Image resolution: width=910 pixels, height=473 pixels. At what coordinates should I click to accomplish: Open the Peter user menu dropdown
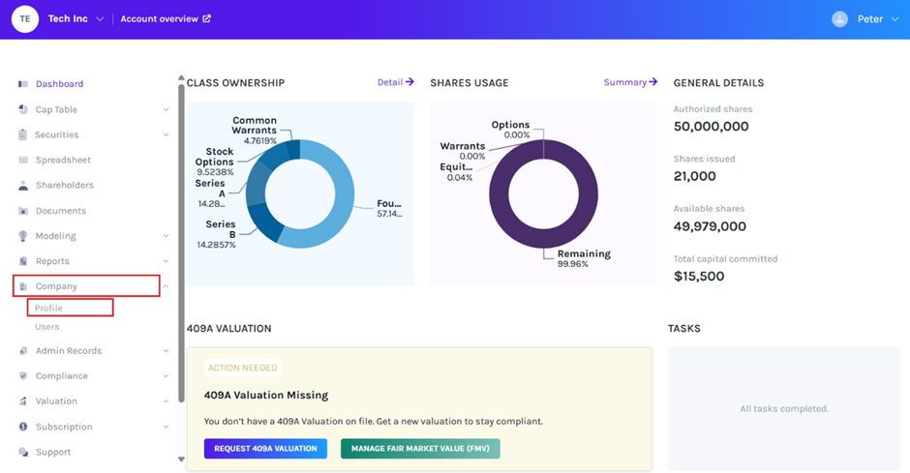click(x=894, y=19)
